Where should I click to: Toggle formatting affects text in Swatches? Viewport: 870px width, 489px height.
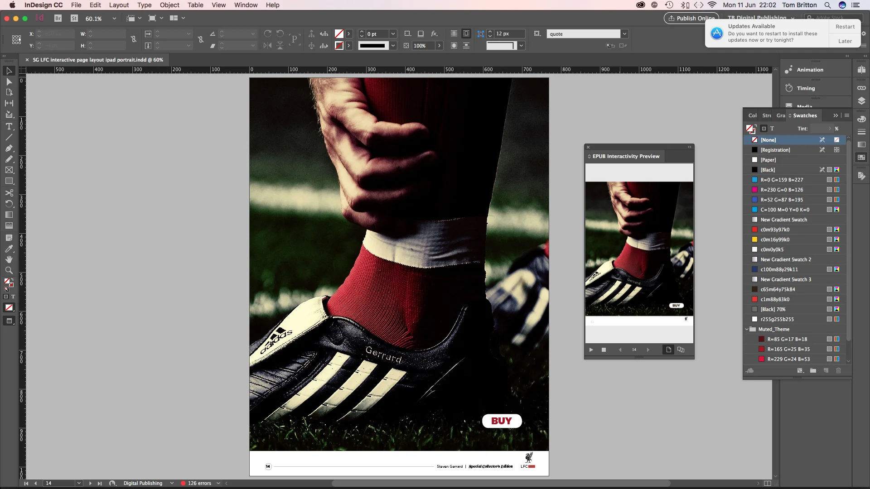click(772, 129)
